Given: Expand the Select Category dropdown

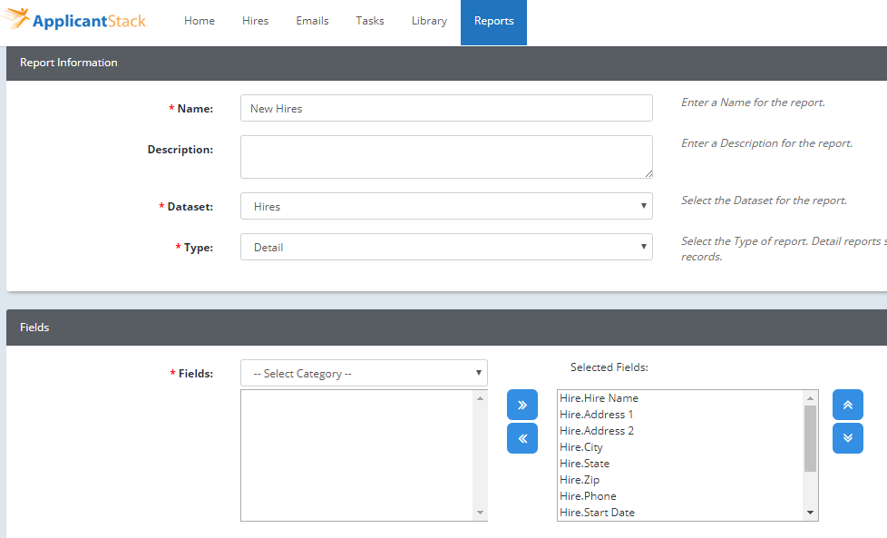Looking at the screenshot, I should pos(364,373).
